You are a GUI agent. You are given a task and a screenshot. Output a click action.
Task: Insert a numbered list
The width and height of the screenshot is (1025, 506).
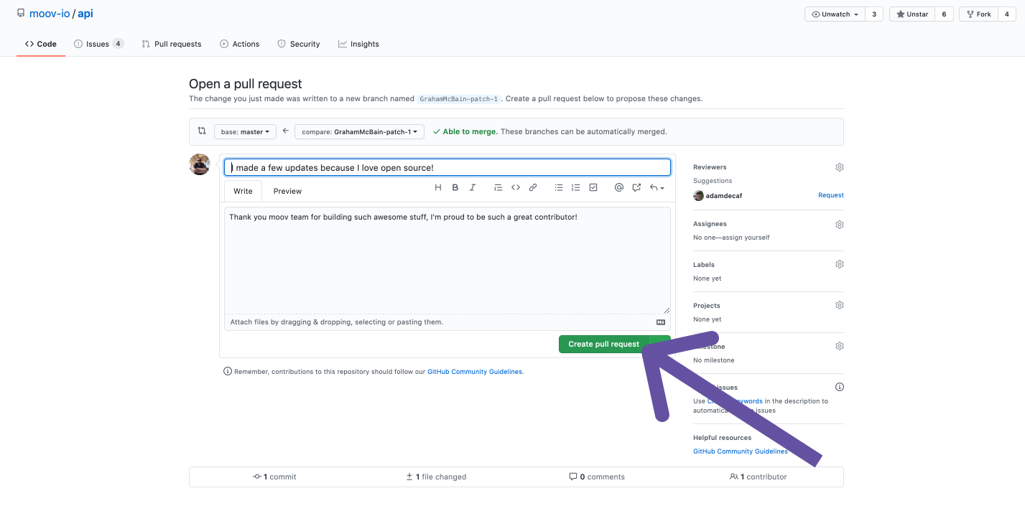(575, 187)
